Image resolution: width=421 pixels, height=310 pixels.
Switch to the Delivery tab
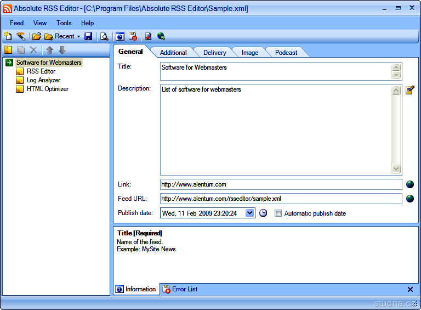pyautogui.click(x=214, y=53)
